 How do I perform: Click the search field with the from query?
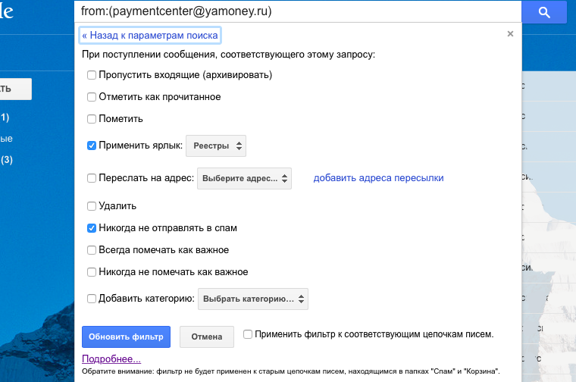coord(298,11)
